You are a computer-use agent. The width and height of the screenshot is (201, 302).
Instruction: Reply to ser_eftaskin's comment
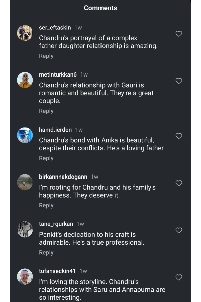[46, 56]
